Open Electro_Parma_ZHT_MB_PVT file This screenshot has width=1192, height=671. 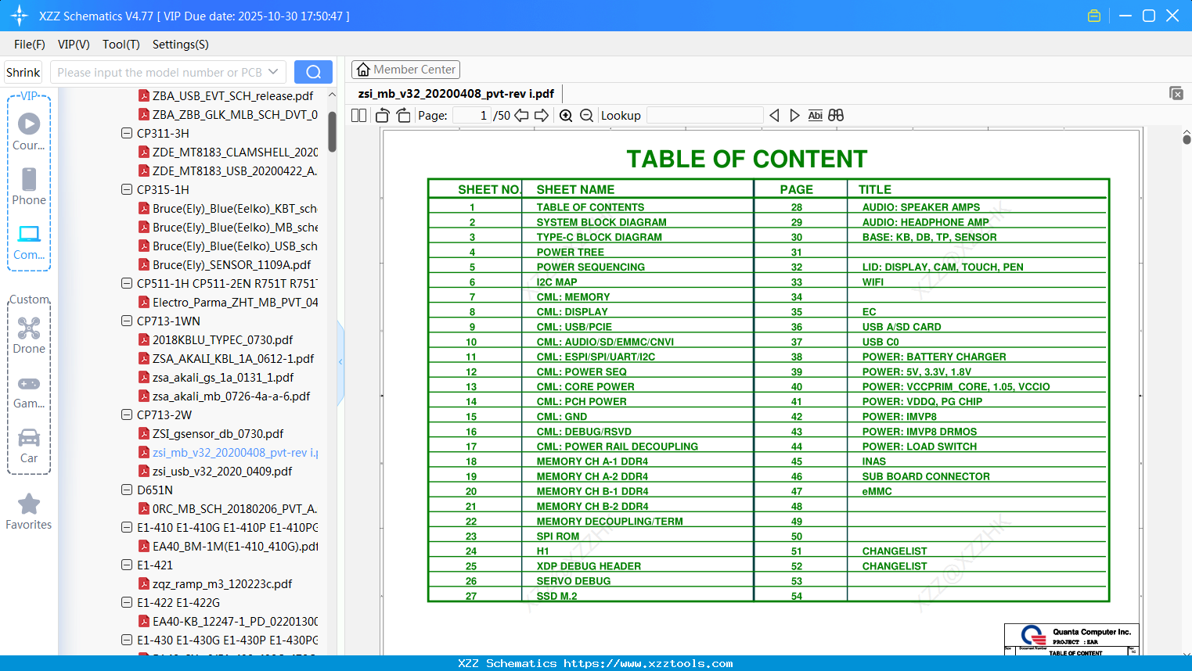228,303
